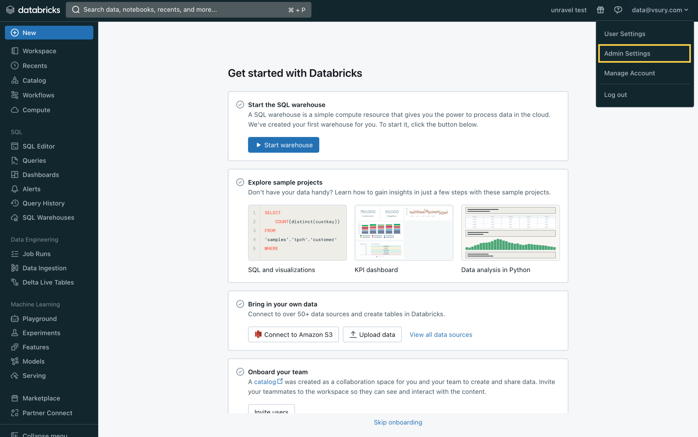Screen dimensions: 698x437
Task: Choose Manage Account in the menu
Action: click(645, 73)
